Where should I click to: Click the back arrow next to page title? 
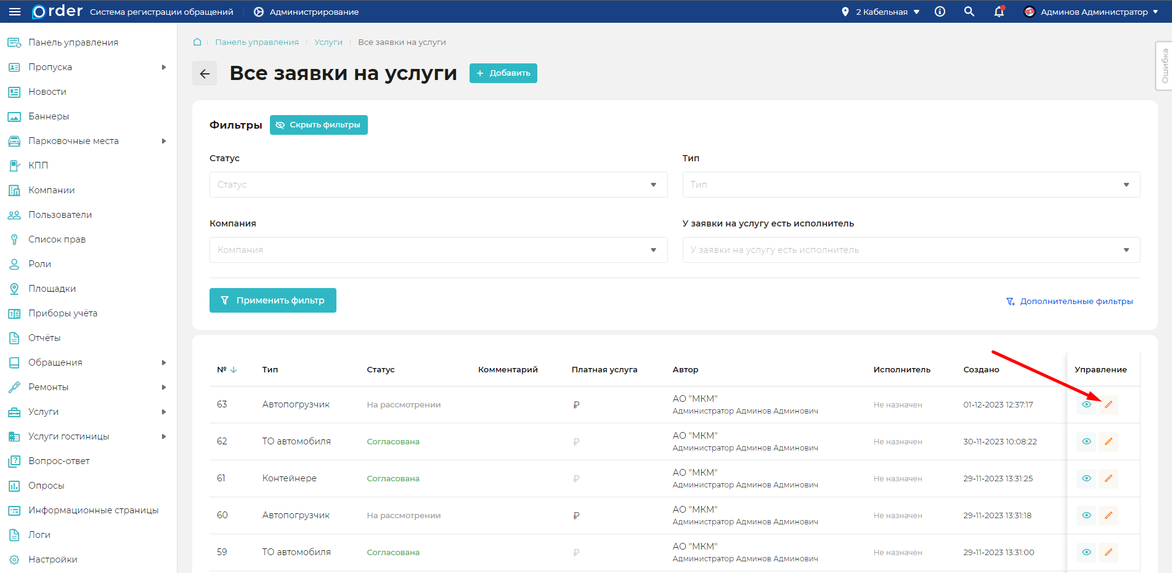tap(205, 74)
